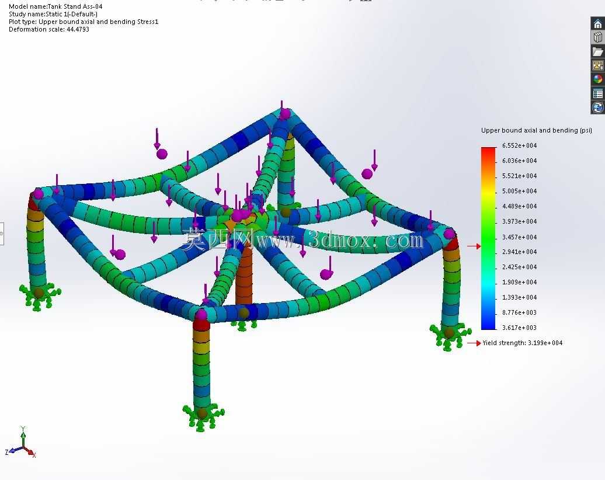The width and height of the screenshot is (605, 480).
Task: Click the coordinate triad axis indicator
Action: coord(21,443)
